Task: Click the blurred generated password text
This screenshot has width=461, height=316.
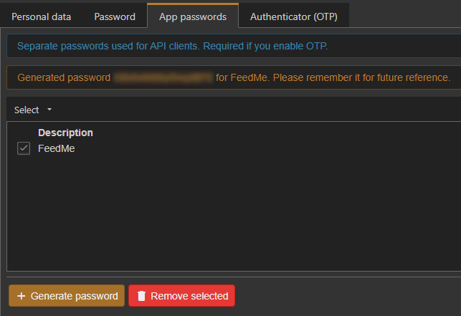Action: [x=163, y=77]
